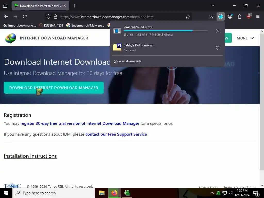Toggle the downloads panel toolbar button

tap(221, 16)
